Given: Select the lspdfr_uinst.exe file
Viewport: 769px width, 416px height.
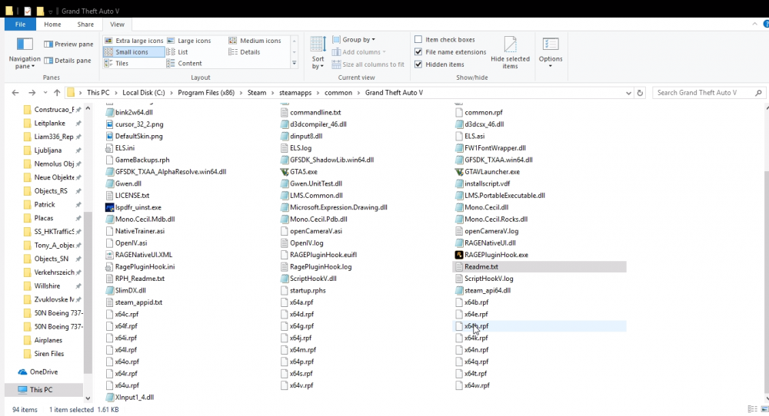Looking at the screenshot, I should click(133, 207).
